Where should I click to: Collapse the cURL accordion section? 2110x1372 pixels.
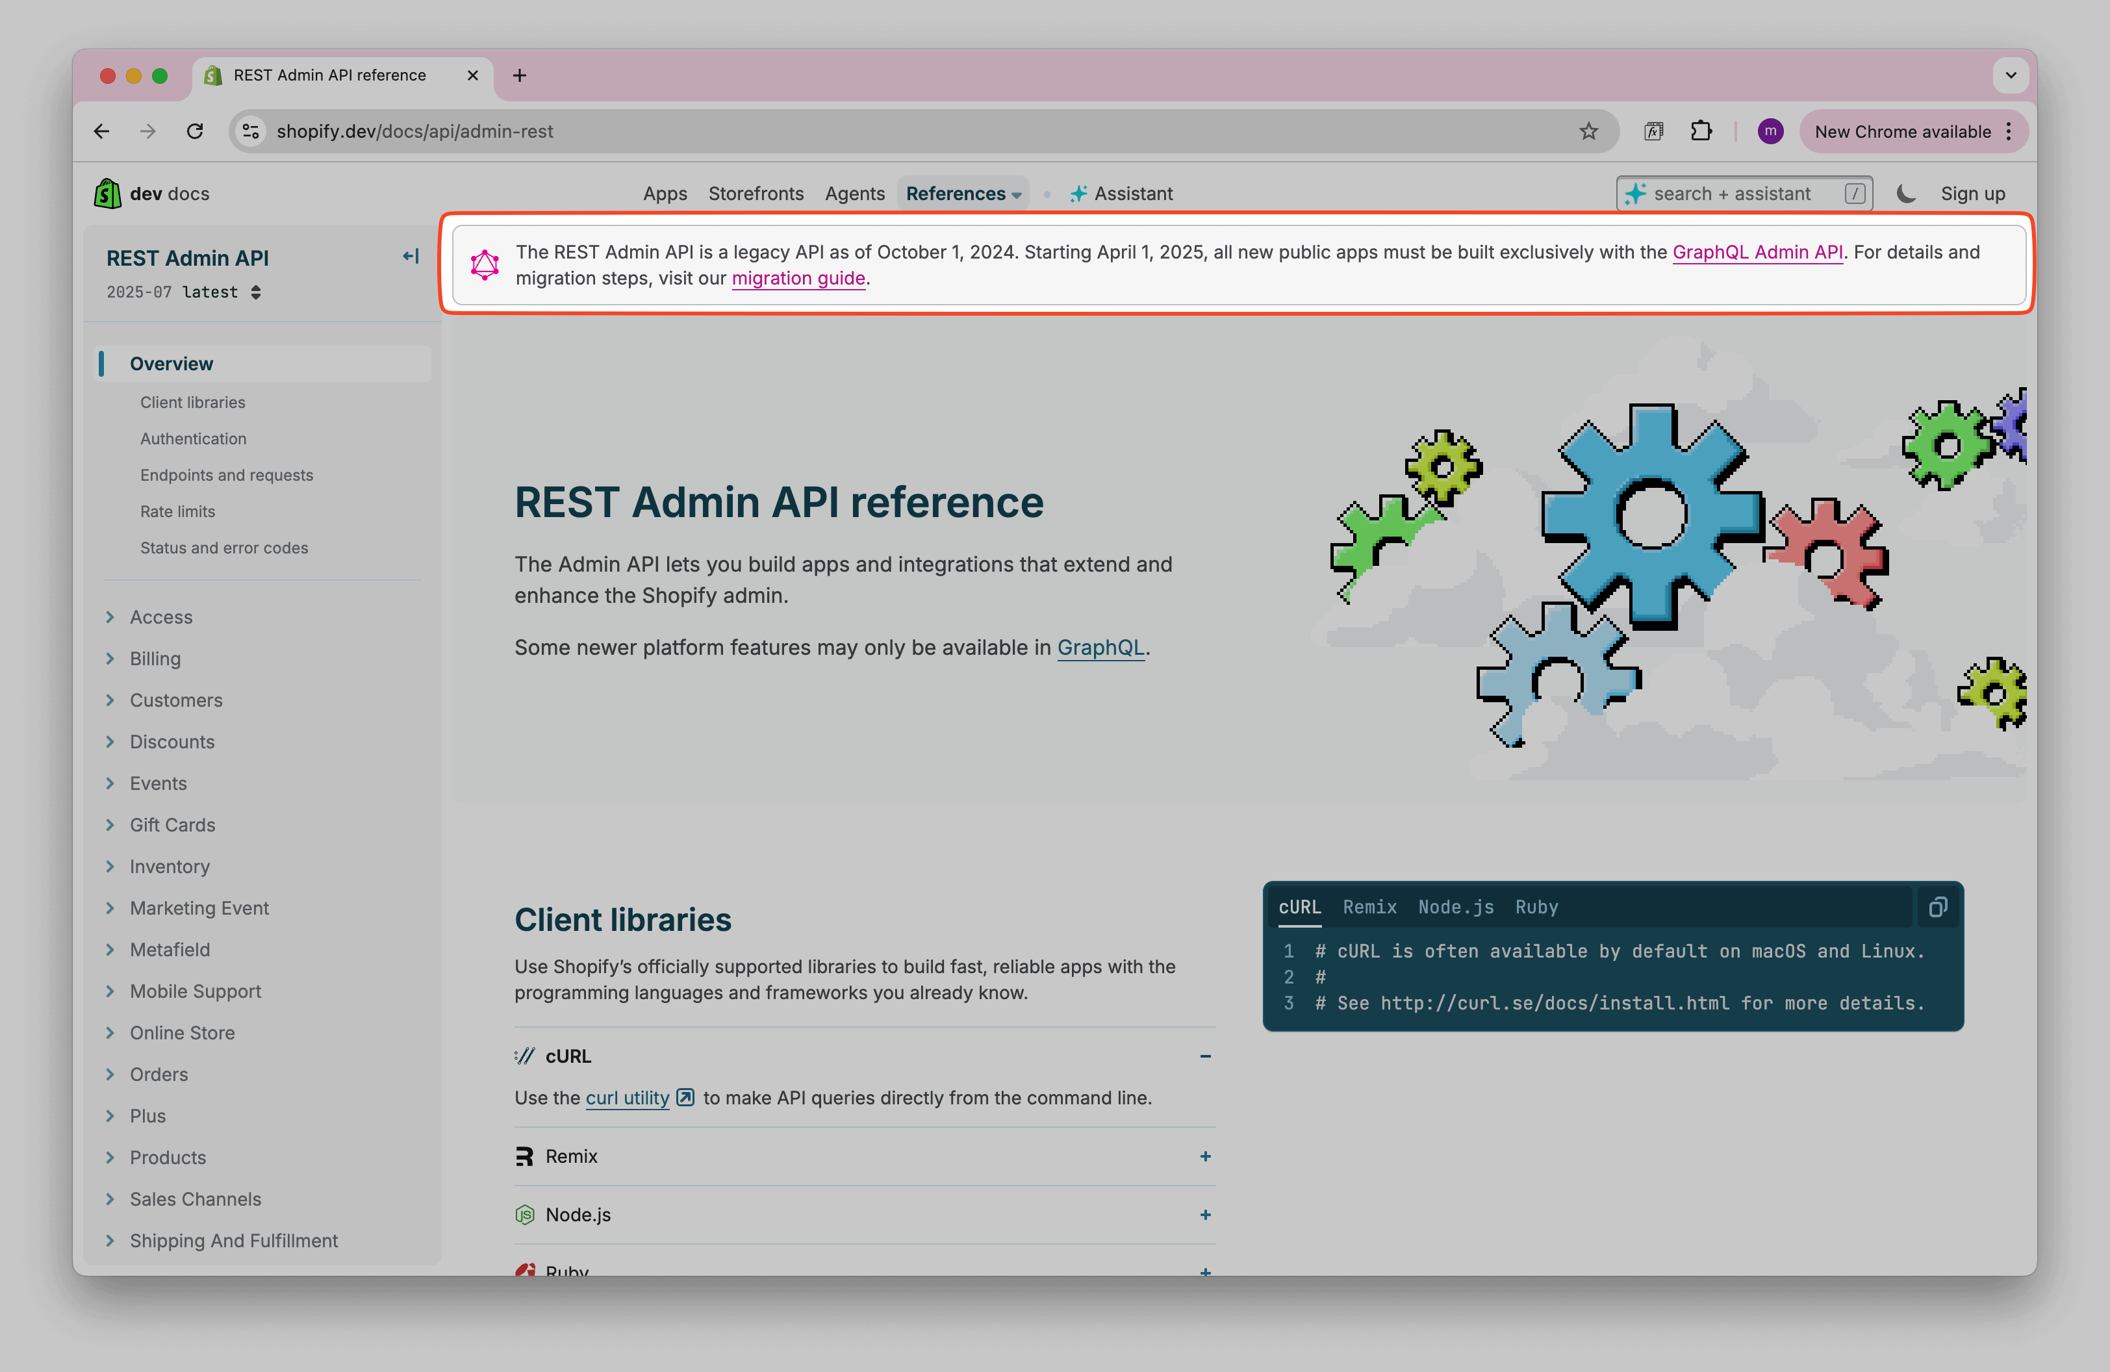[x=1205, y=1056]
